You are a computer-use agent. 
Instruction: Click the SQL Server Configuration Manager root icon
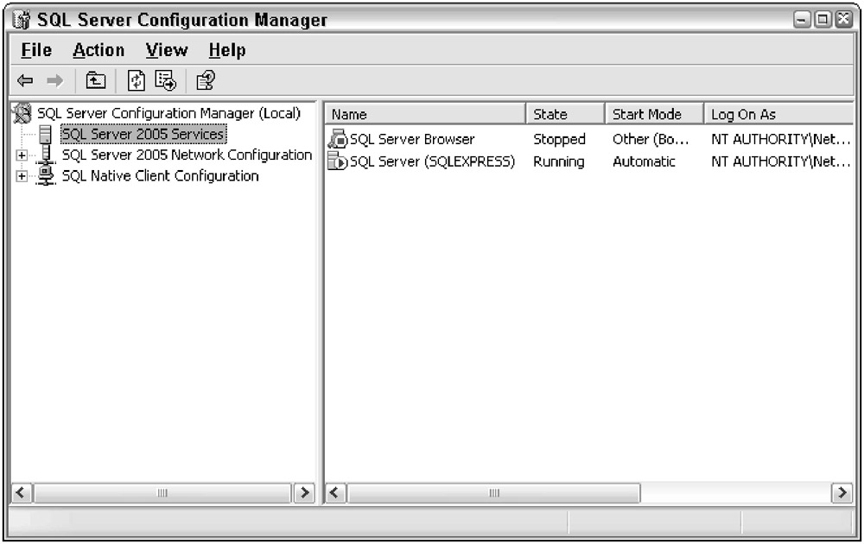tap(23, 113)
